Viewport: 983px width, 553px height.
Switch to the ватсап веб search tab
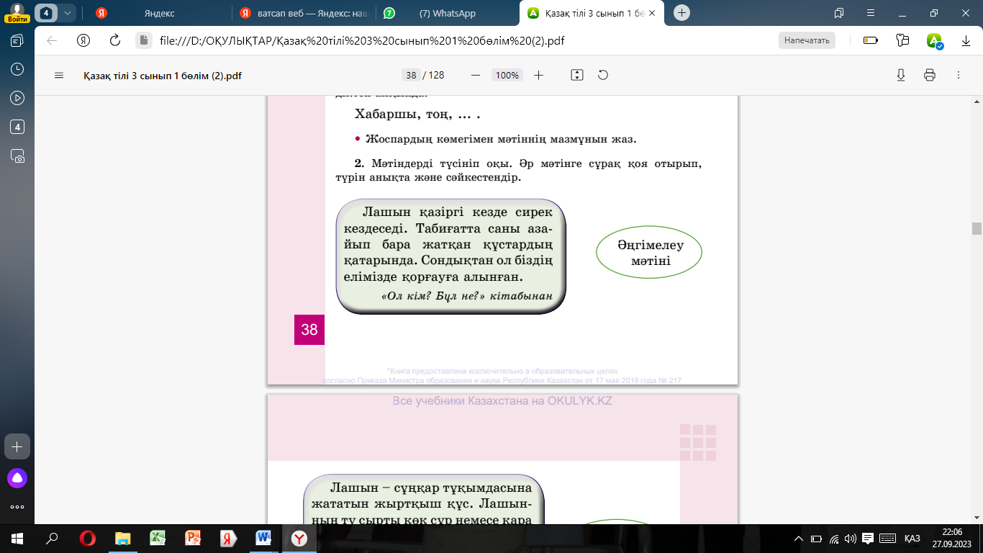[x=303, y=13]
